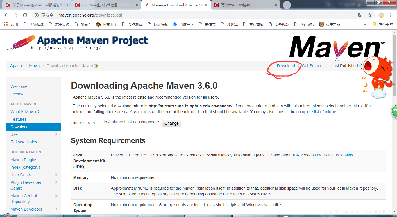Image resolution: width=397 pixels, height=217 pixels.
Task: Click the System Requirements heading
Action: pyautogui.click(x=108, y=141)
